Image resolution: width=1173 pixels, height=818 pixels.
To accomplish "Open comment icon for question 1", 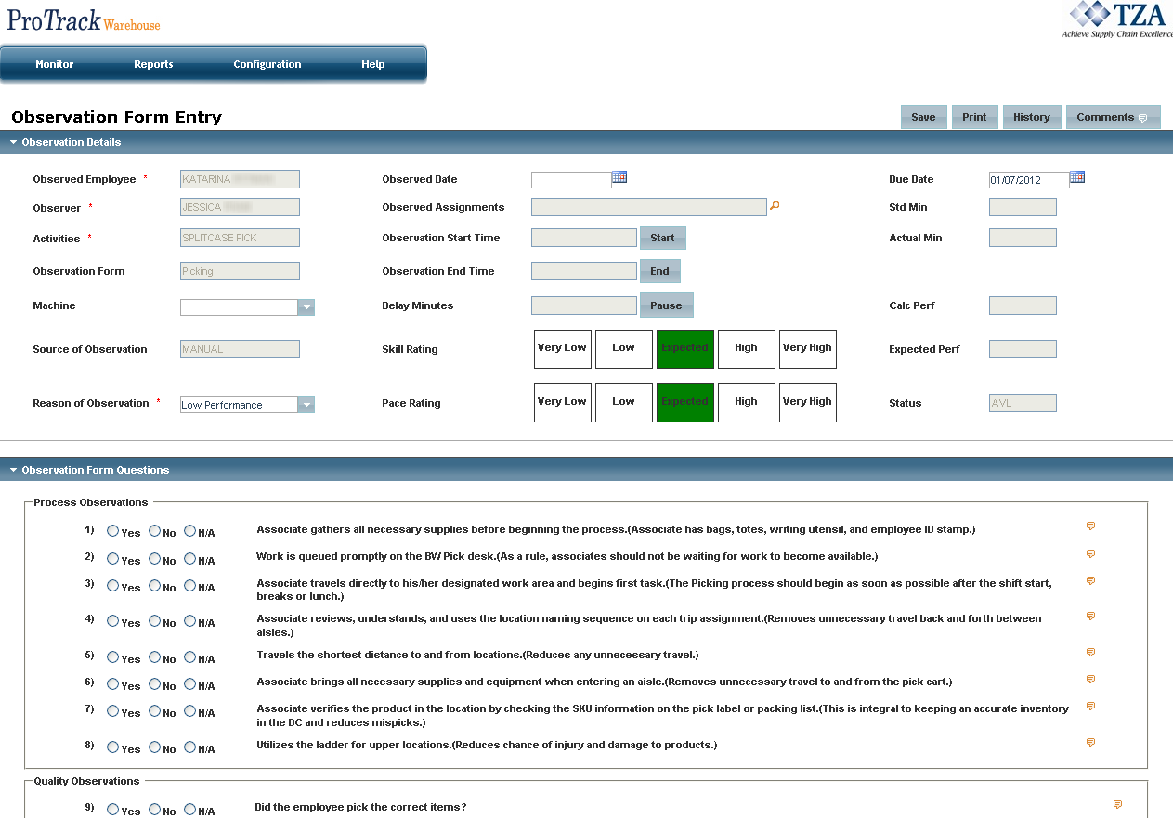I will [1090, 526].
